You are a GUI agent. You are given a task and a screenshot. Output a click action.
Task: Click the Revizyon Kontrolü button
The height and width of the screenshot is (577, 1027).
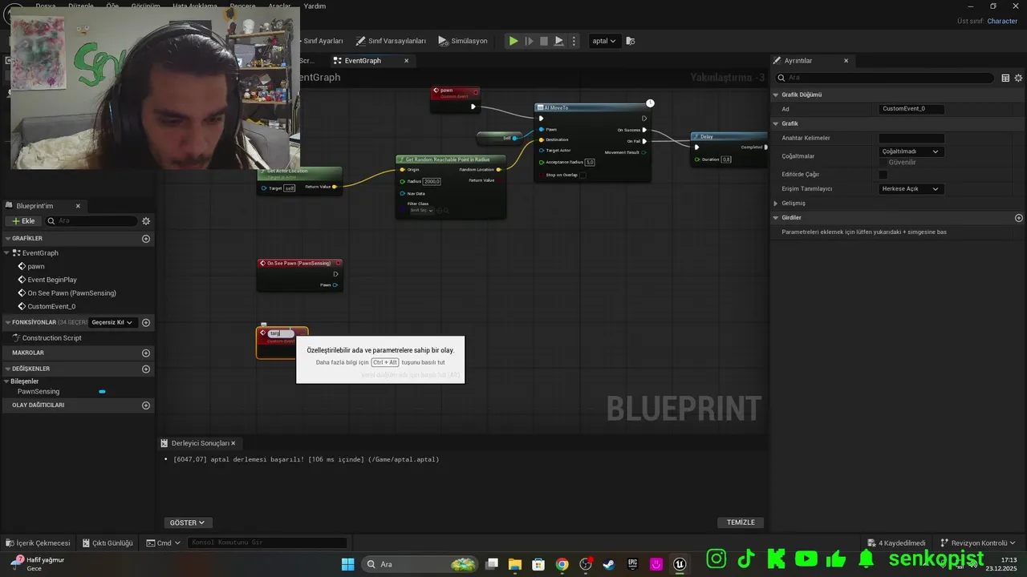point(978,543)
